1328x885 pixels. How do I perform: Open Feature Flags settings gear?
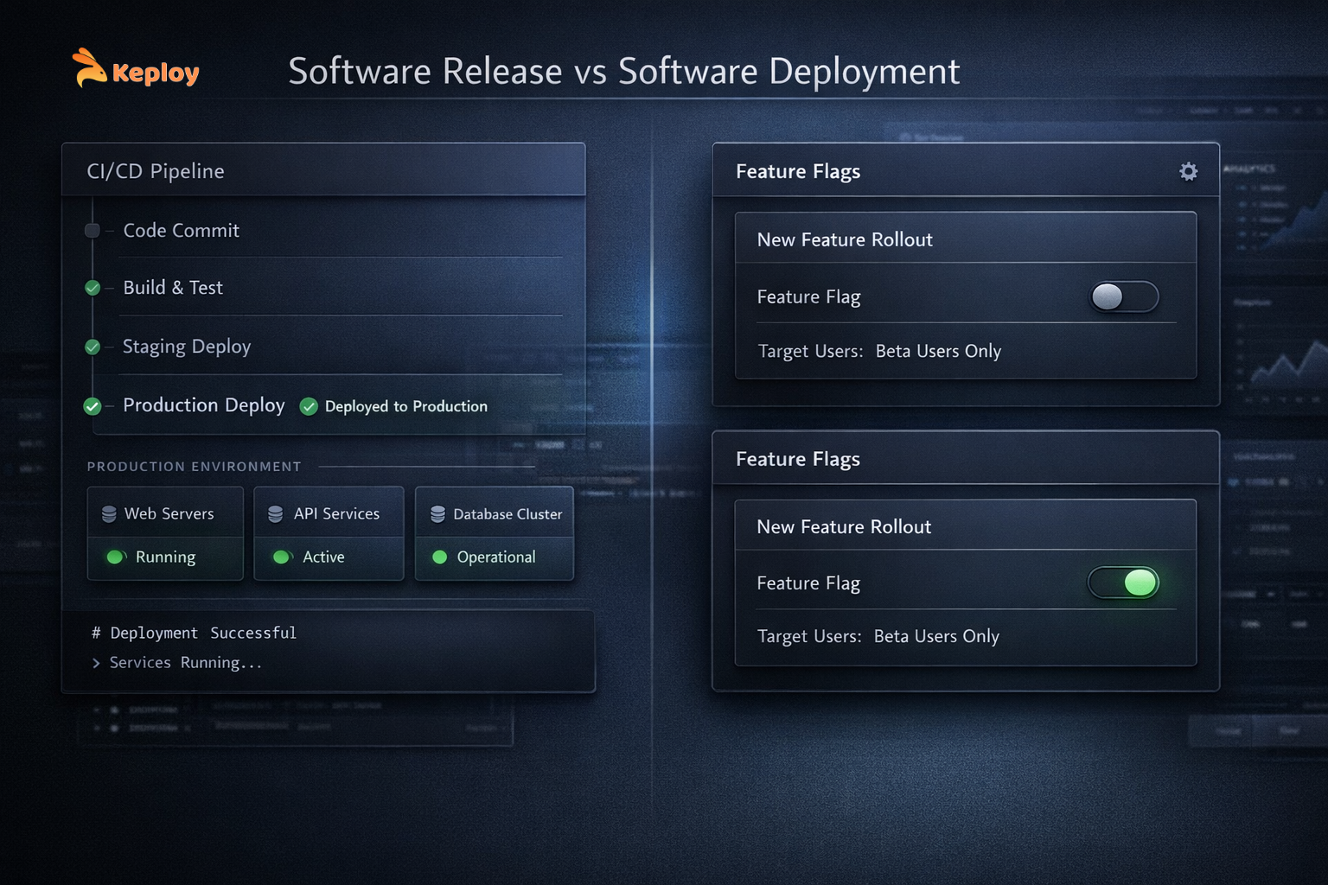tap(1188, 171)
